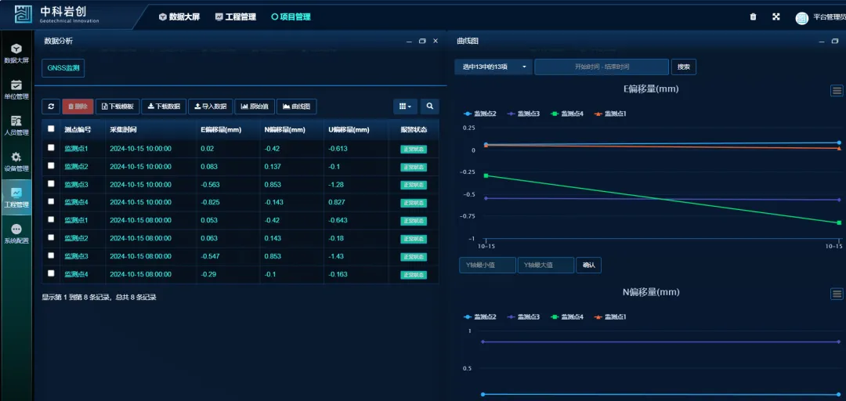
Task: Click the 正常状态 badge in first row
Action: click(x=414, y=149)
